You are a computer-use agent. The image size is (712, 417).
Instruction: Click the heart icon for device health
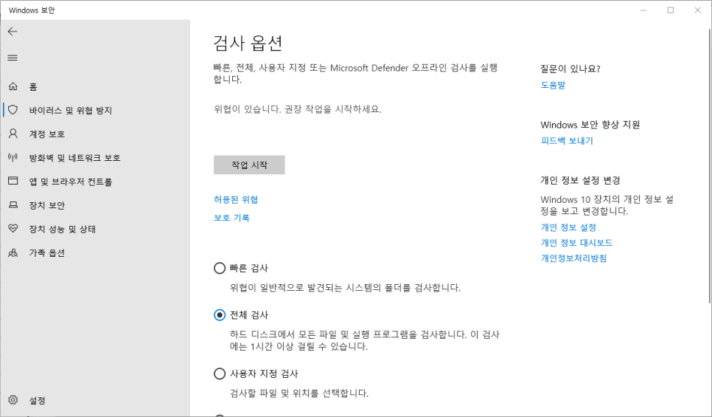tap(13, 228)
